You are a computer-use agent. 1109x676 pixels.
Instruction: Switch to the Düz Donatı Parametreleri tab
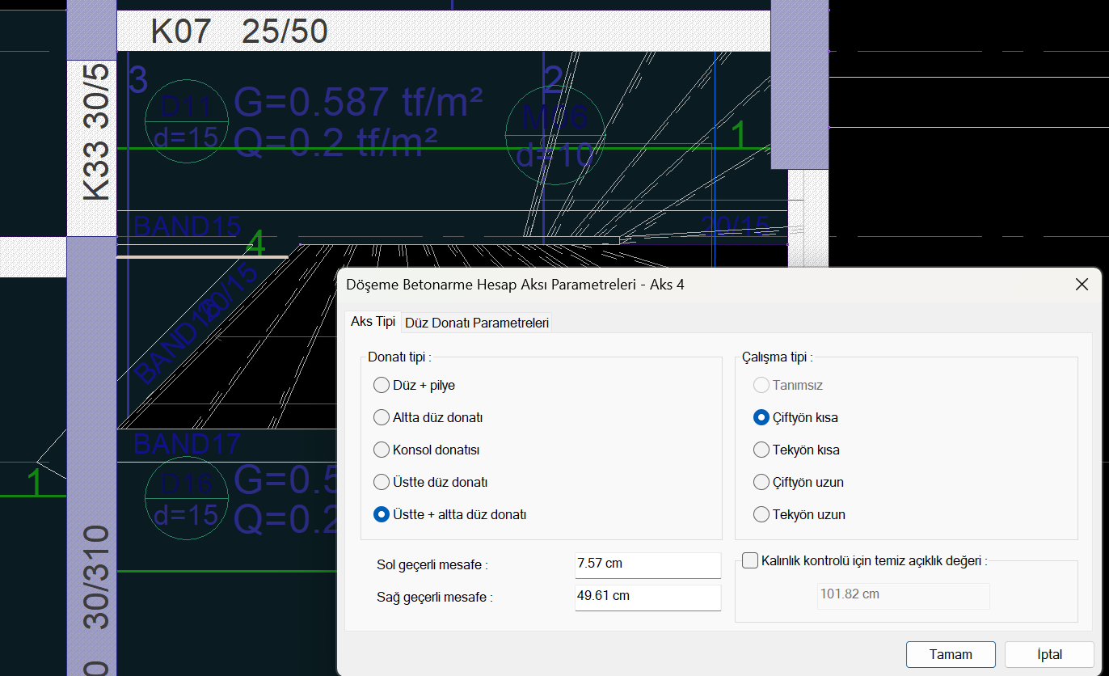point(477,323)
